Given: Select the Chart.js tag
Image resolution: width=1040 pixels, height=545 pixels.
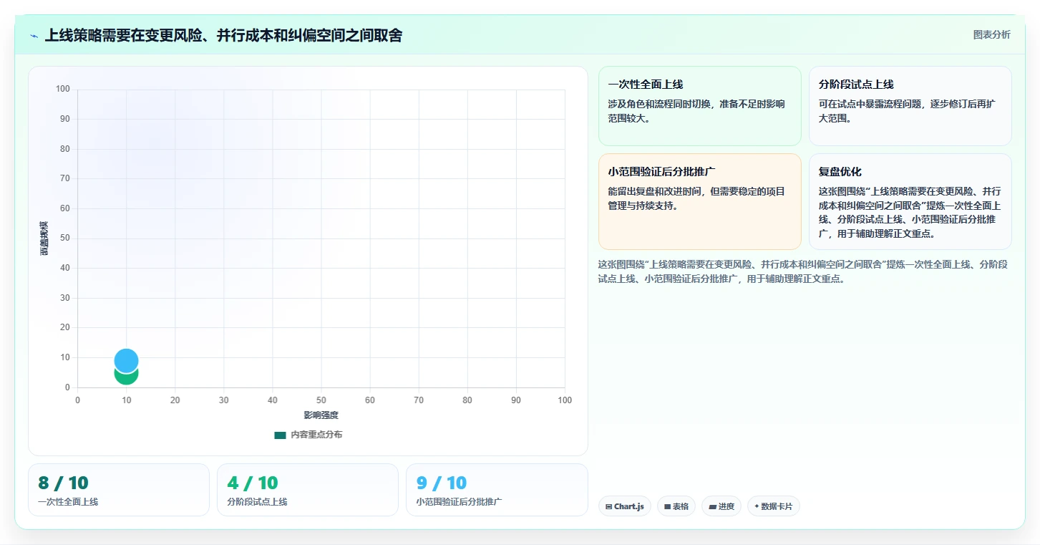Looking at the screenshot, I should click(x=625, y=506).
